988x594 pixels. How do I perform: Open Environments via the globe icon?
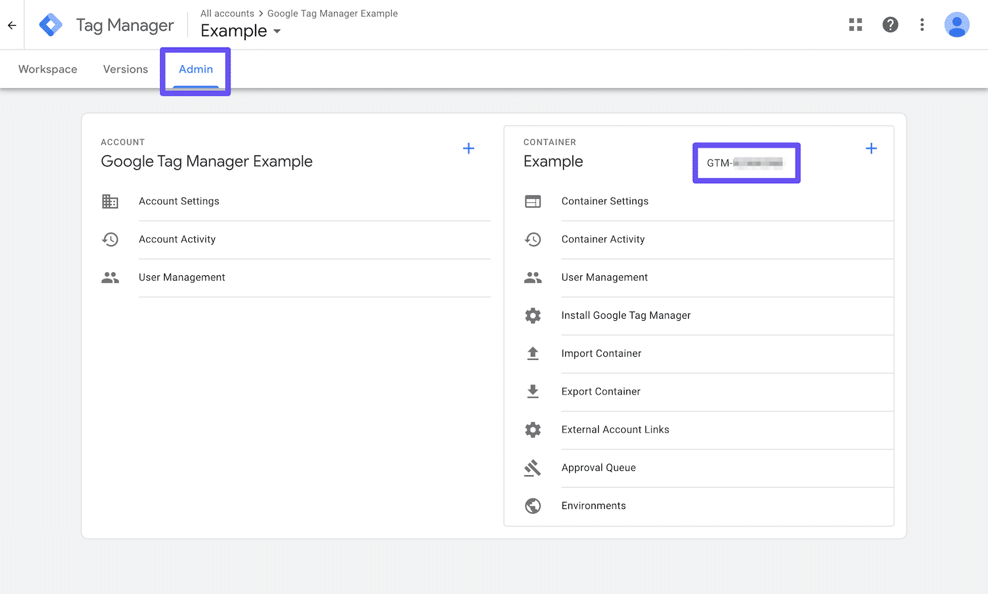coord(533,506)
